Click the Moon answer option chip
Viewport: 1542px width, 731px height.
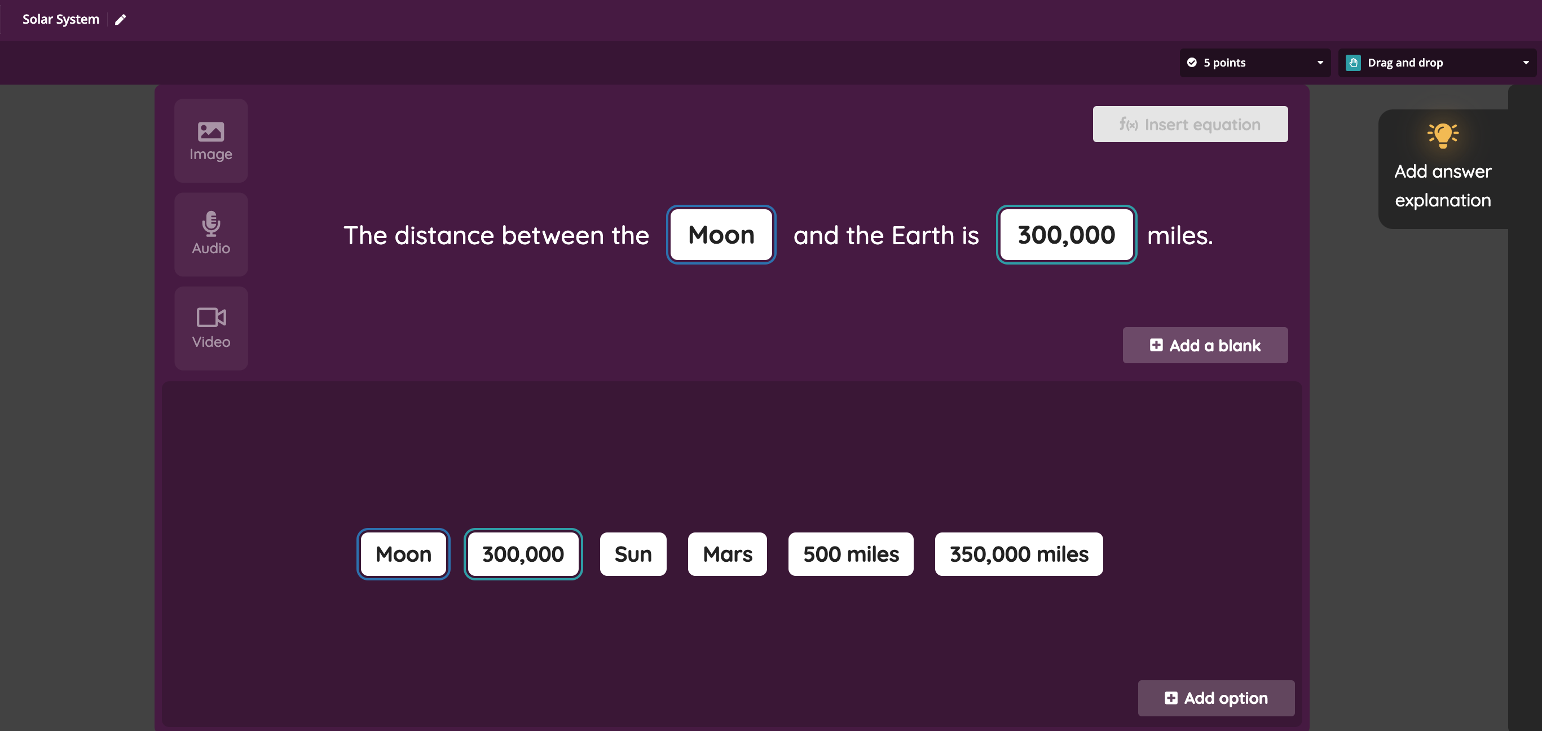(x=403, y=554)
